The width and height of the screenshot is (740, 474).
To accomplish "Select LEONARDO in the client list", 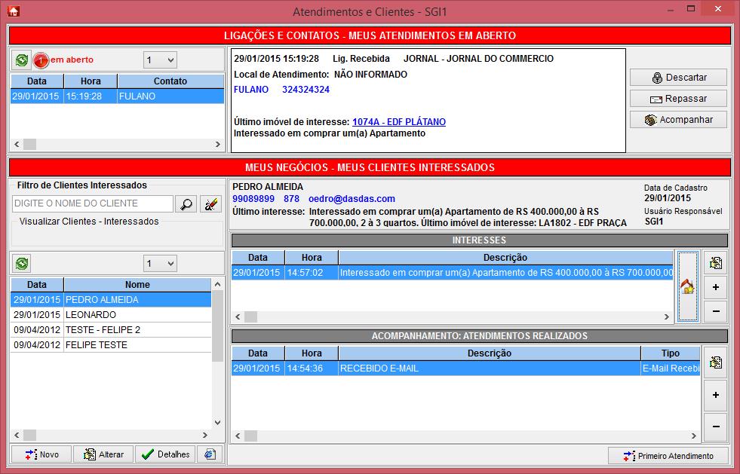I will pyautogui.click(x=91, y=315).
